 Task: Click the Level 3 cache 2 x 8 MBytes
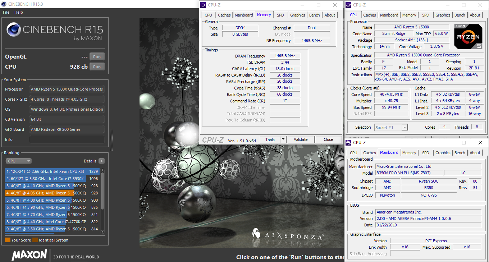447,114
